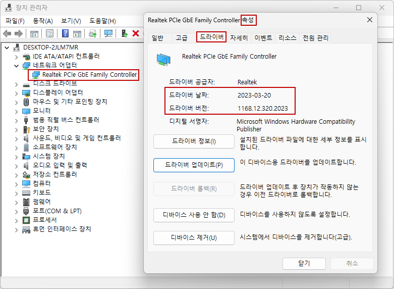Screen dimensions: 394x289
Task: Click the show/hide action pane toolbar icon
Action: [x=77, y=33]
